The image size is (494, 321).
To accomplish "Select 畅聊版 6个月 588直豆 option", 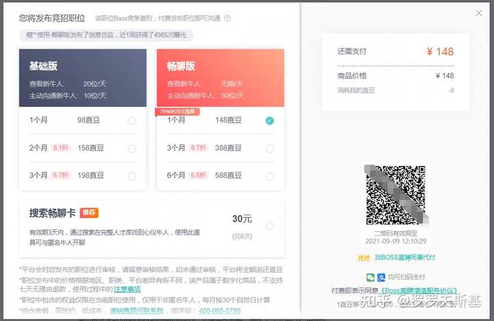I will pyautogui.click(x=270, y=176).
